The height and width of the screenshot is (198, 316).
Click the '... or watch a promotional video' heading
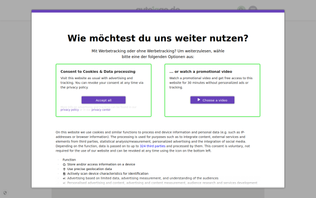pos(201,71)
